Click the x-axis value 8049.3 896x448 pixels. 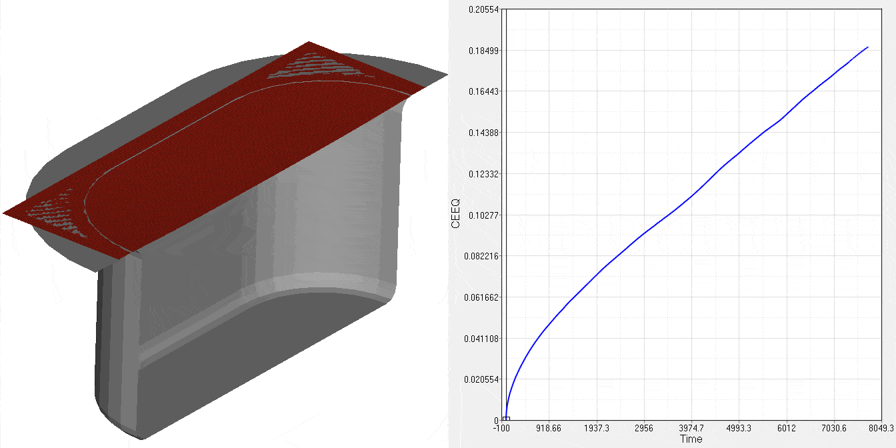[881, 429]
